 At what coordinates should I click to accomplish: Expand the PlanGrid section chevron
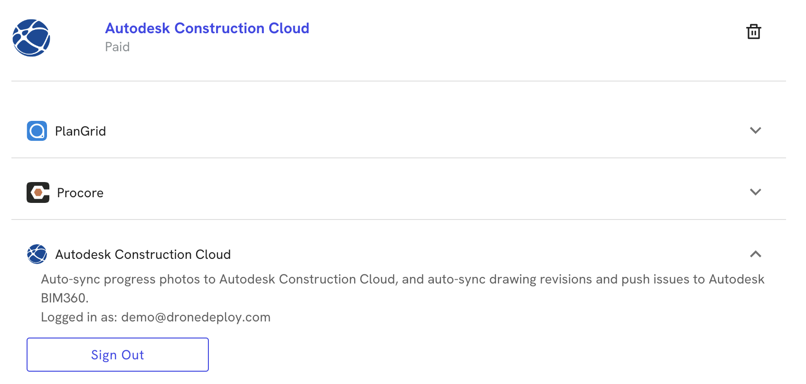pyautogui.click(x=755, y=130)
